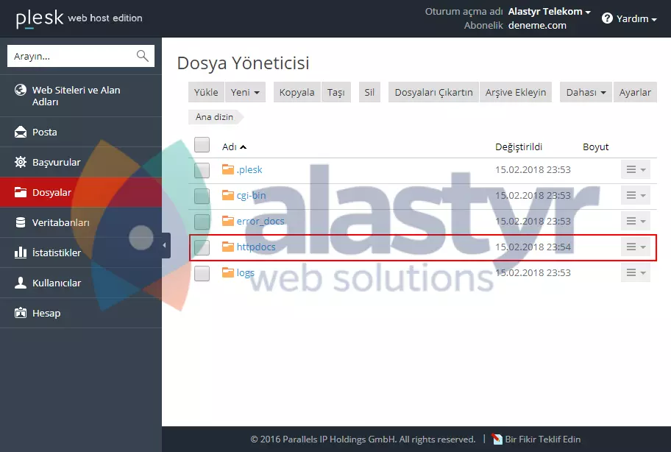Image resolution: width=671 pixels, height=452 pixels.
Task: Click the search magnifier icon
Action: pyautogui.click(x=142, y=55)
